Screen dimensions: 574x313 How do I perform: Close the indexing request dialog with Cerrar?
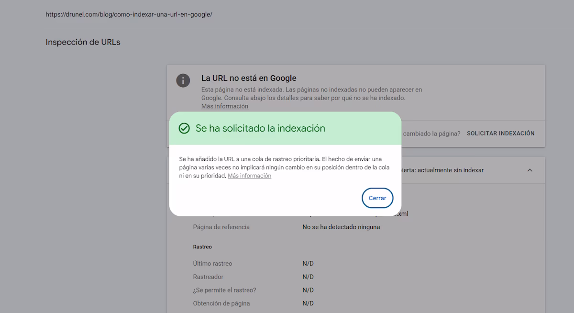click(377, 198)
